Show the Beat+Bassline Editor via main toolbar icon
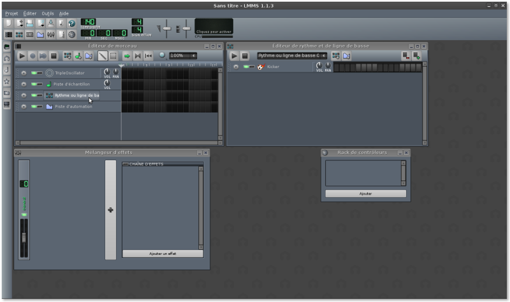Screen dimensions: 510x302 pyautogui.click(x=20, y=34)
